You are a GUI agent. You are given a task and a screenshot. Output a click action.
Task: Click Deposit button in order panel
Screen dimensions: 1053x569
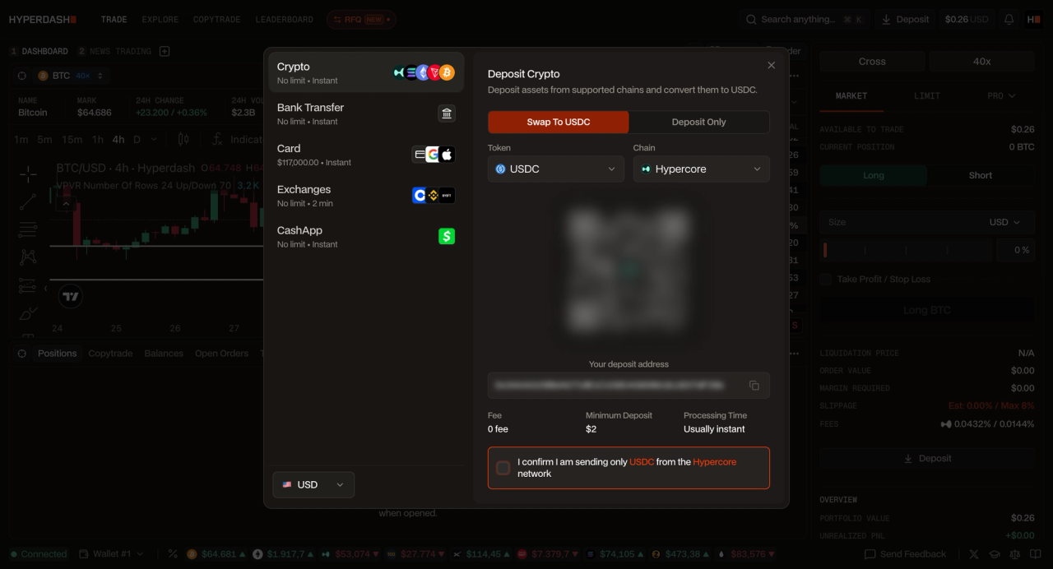pos(927,459)
